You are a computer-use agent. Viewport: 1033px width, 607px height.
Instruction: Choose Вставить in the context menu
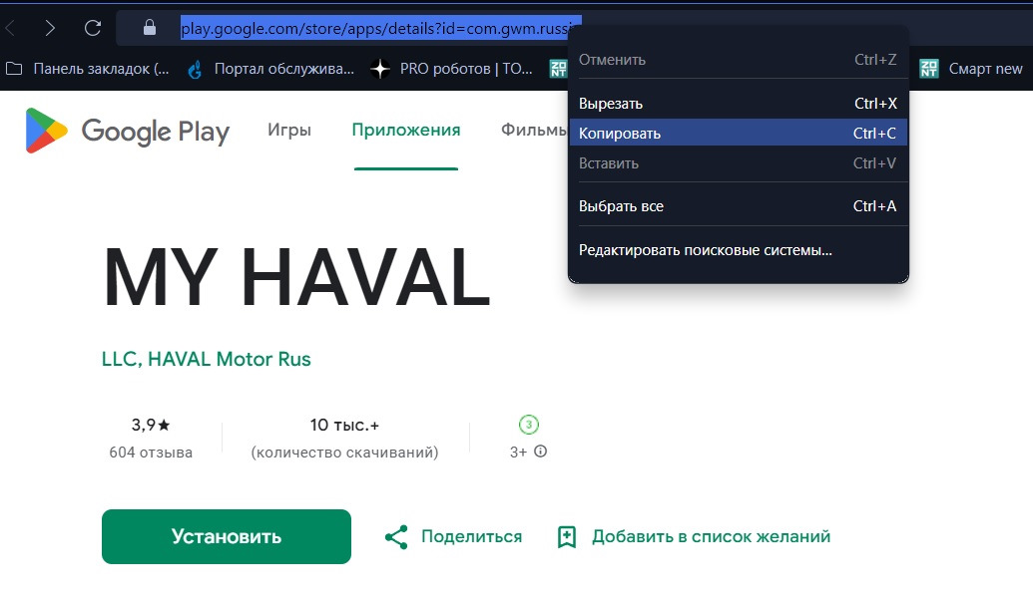pos(738,163)
